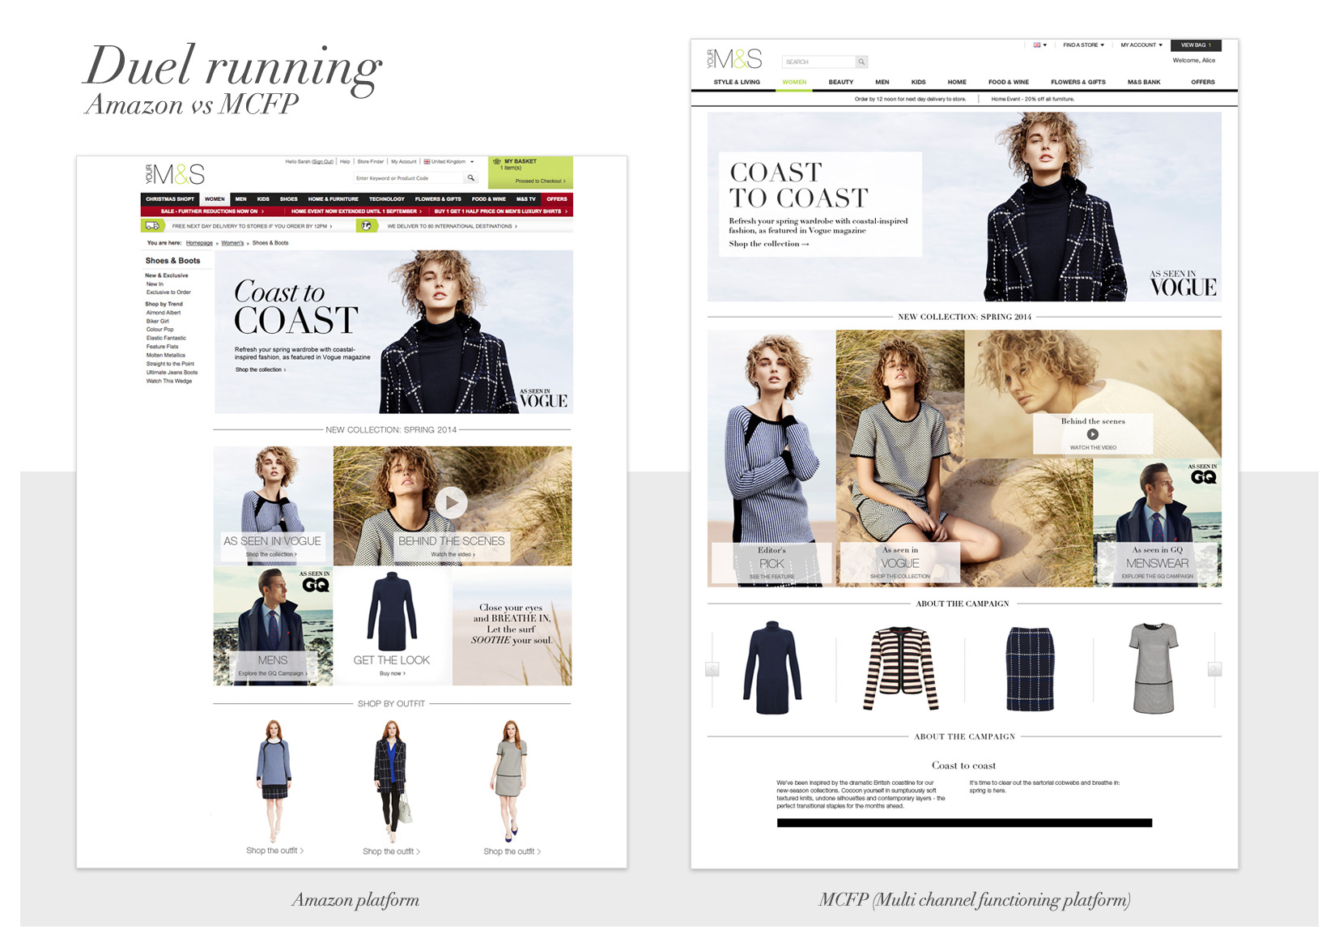Screen dimensions: 1339x947
Task: Expand the Find a Store dropdown
Action: click(x=1083, y=45)
